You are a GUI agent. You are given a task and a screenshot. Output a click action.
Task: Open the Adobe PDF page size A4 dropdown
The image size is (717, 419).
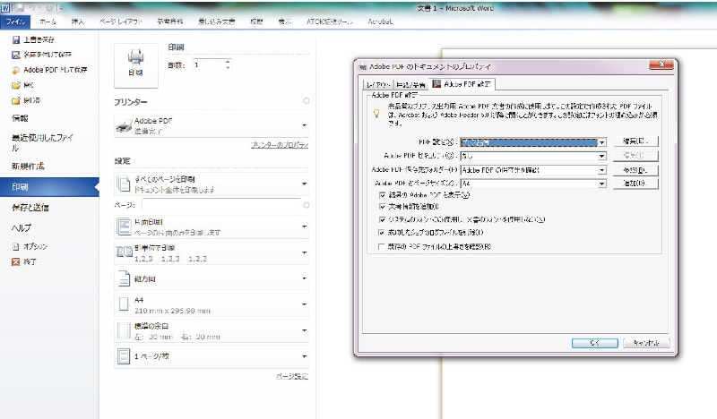pos(602,183)
